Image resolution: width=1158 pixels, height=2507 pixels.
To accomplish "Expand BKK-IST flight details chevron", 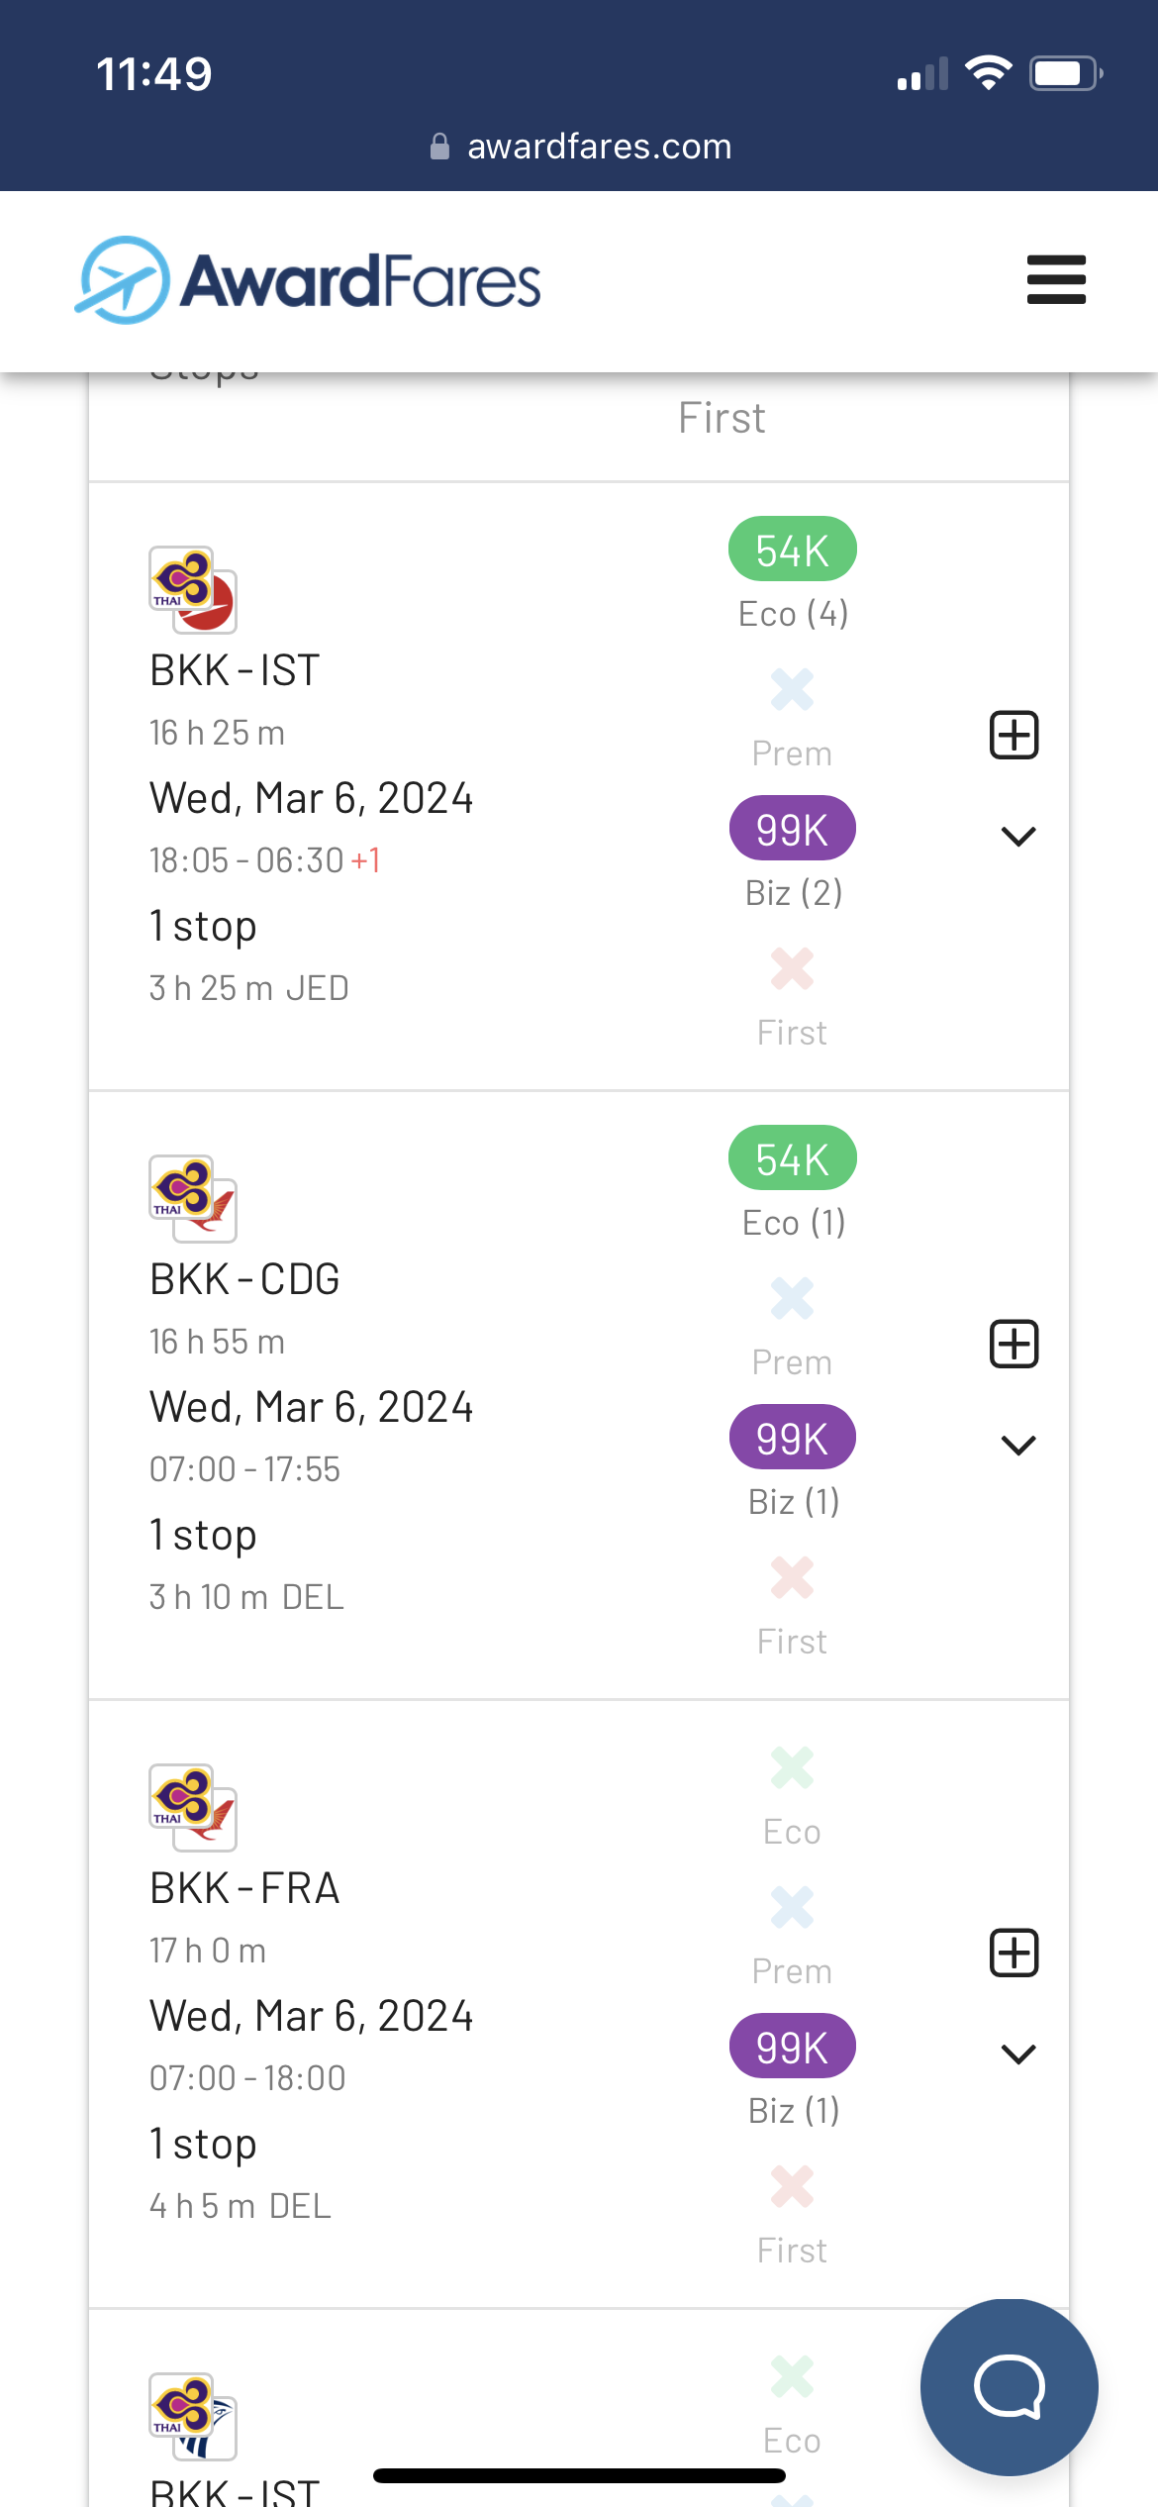I will (1017, 837).
